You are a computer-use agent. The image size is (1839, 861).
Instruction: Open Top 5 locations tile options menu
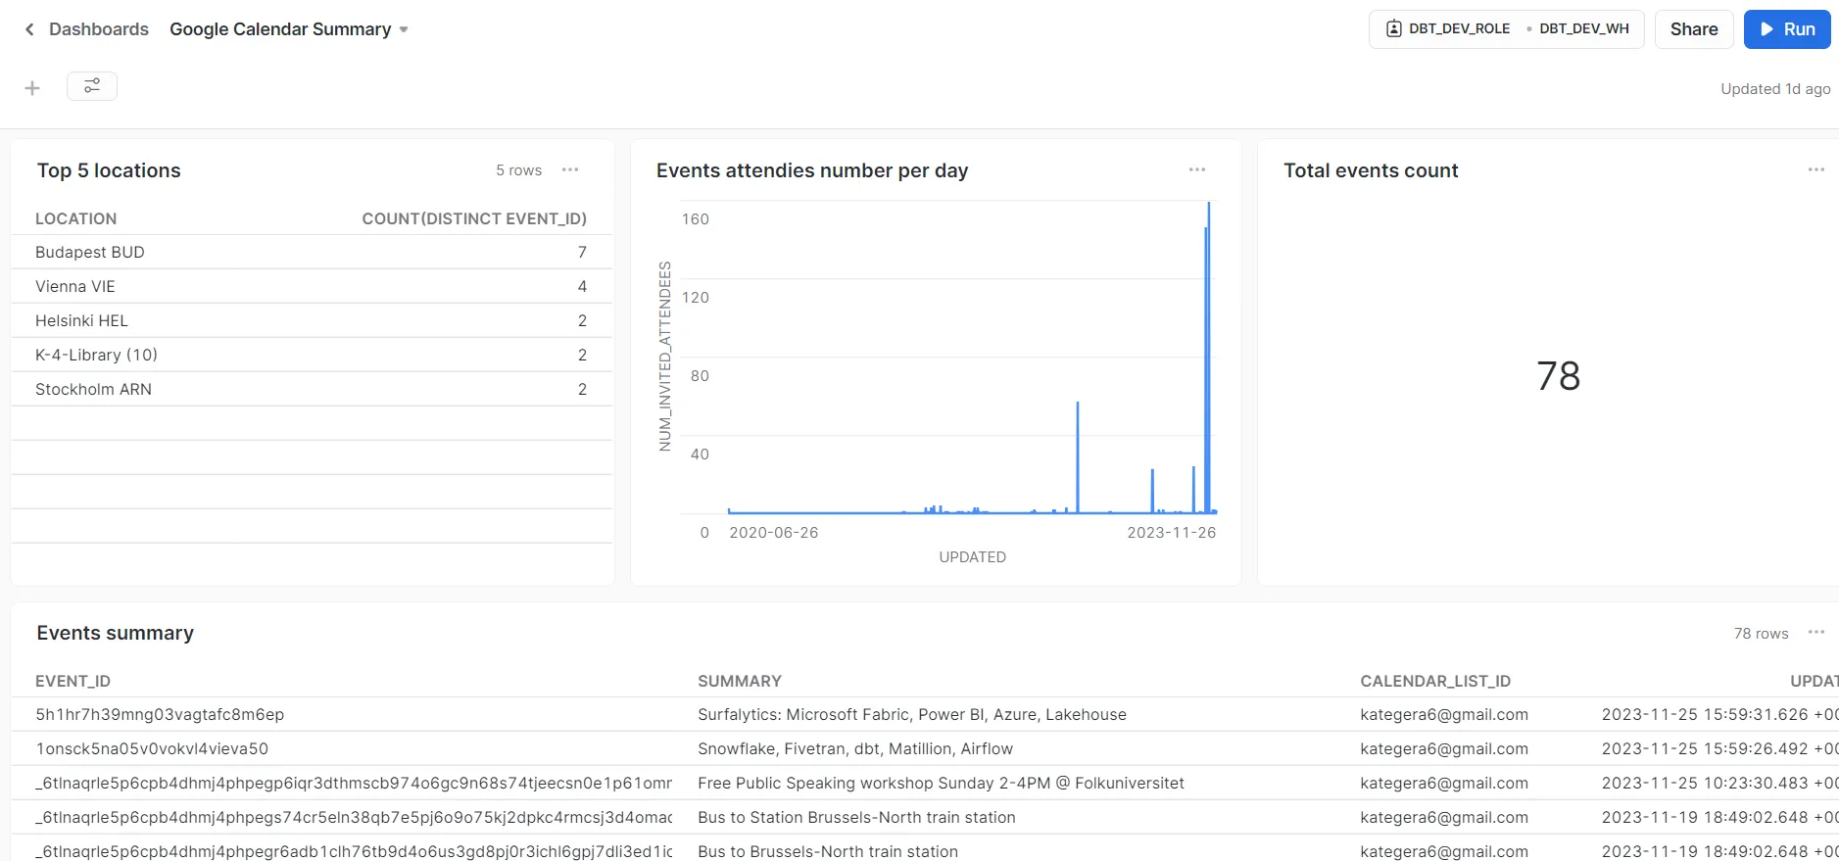[x=570, y=169]
